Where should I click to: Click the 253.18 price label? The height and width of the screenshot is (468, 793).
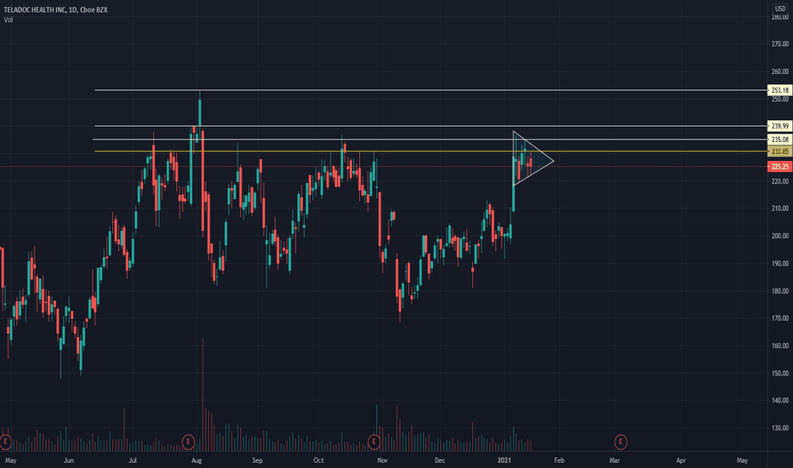click(x=780, y=90)
